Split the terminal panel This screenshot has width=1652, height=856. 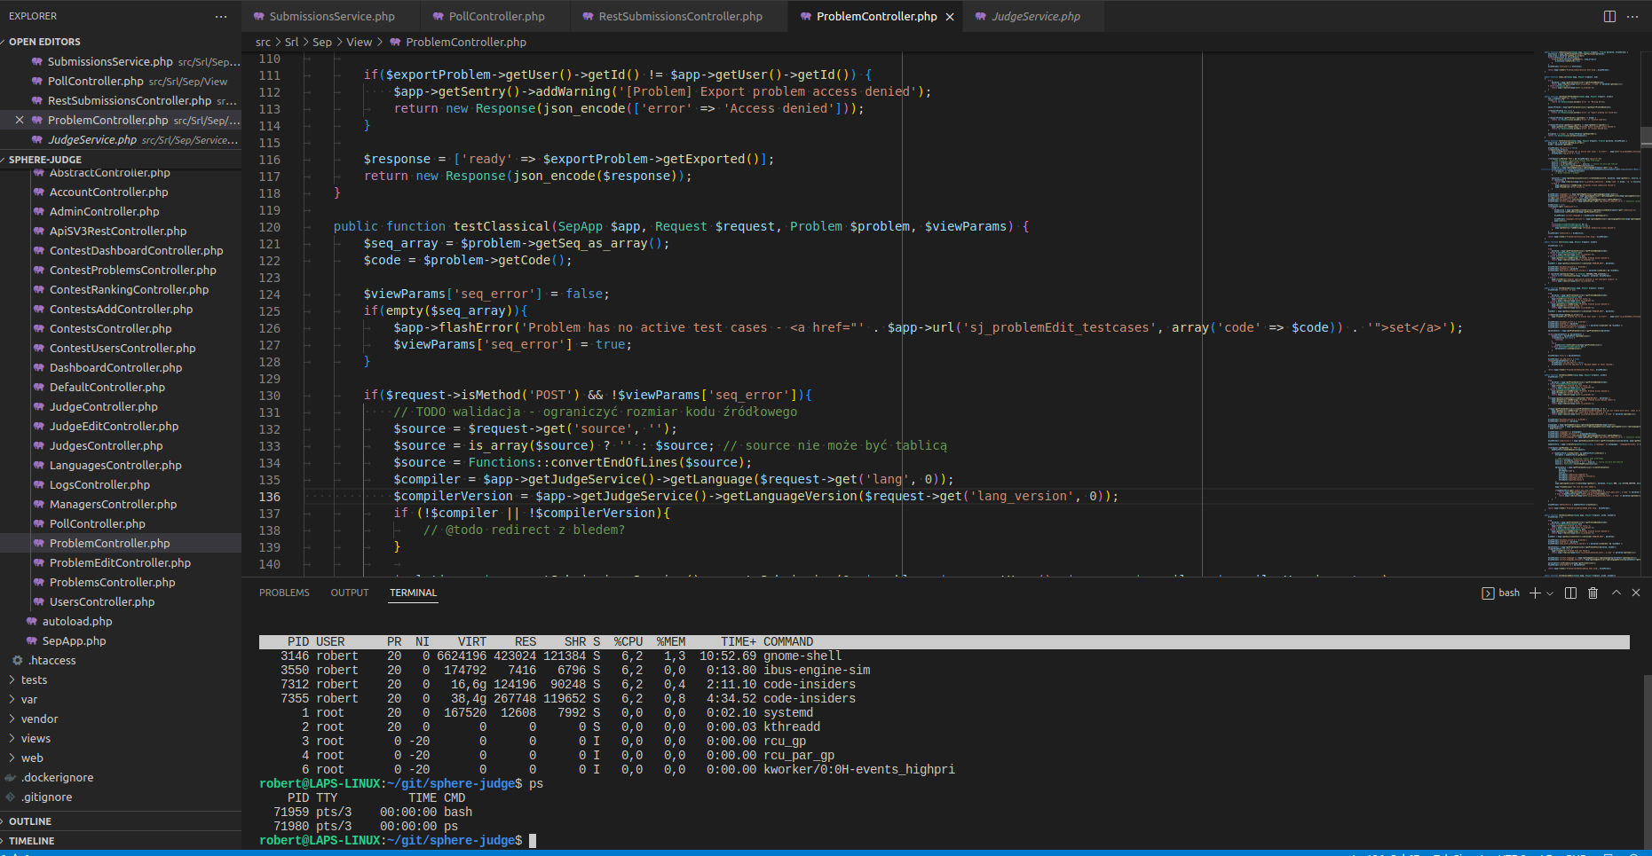(x=1570, y=593)
